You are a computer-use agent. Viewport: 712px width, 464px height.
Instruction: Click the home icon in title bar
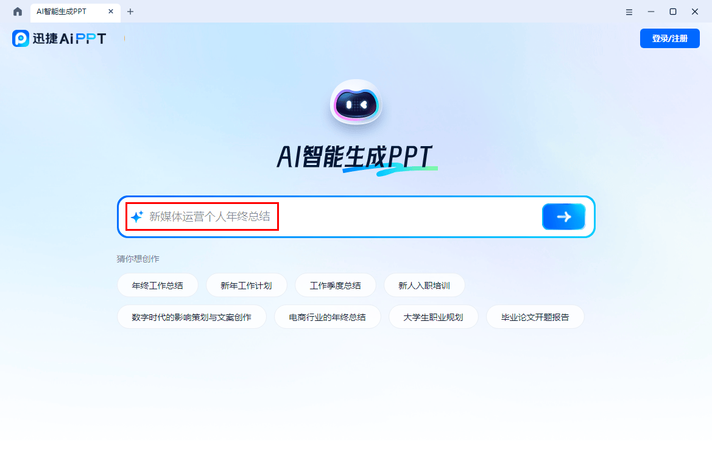click(x=18, y=12)
